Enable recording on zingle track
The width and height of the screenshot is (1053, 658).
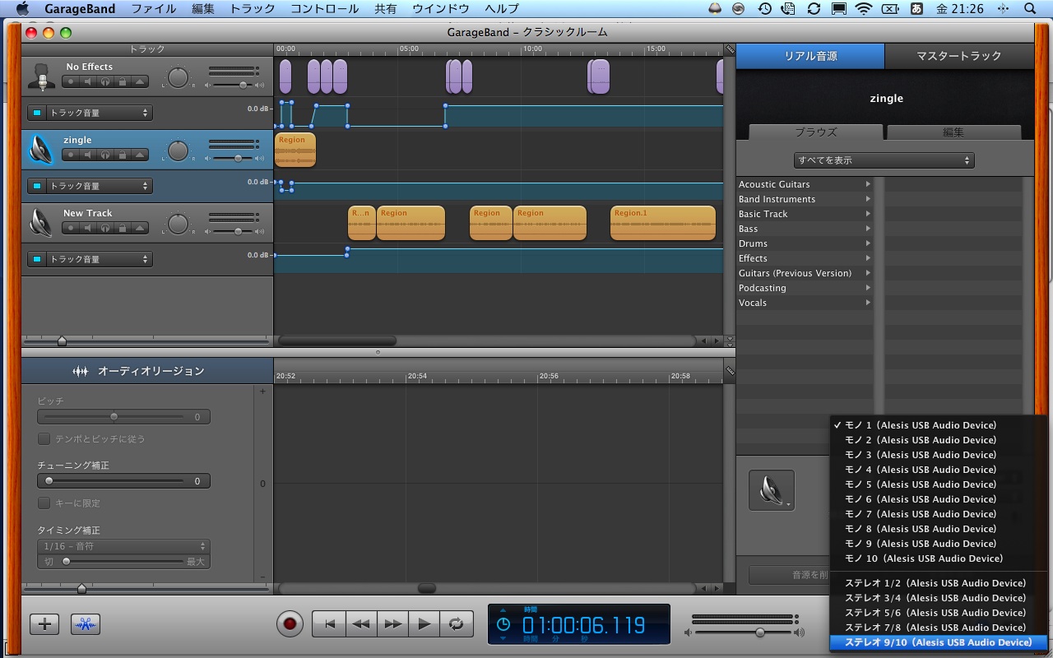(x=72, y=155)
